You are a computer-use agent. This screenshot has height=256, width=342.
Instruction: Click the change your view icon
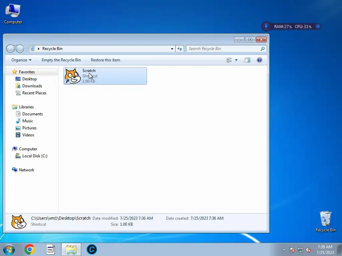[x=229, y=60]
